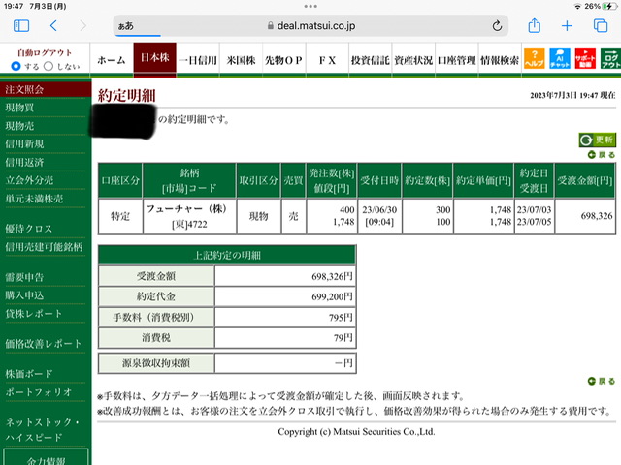The height and width of the screenshot is (465, 621).
Task: Click the green ログアウト icon
Action: tap(610, 59)
